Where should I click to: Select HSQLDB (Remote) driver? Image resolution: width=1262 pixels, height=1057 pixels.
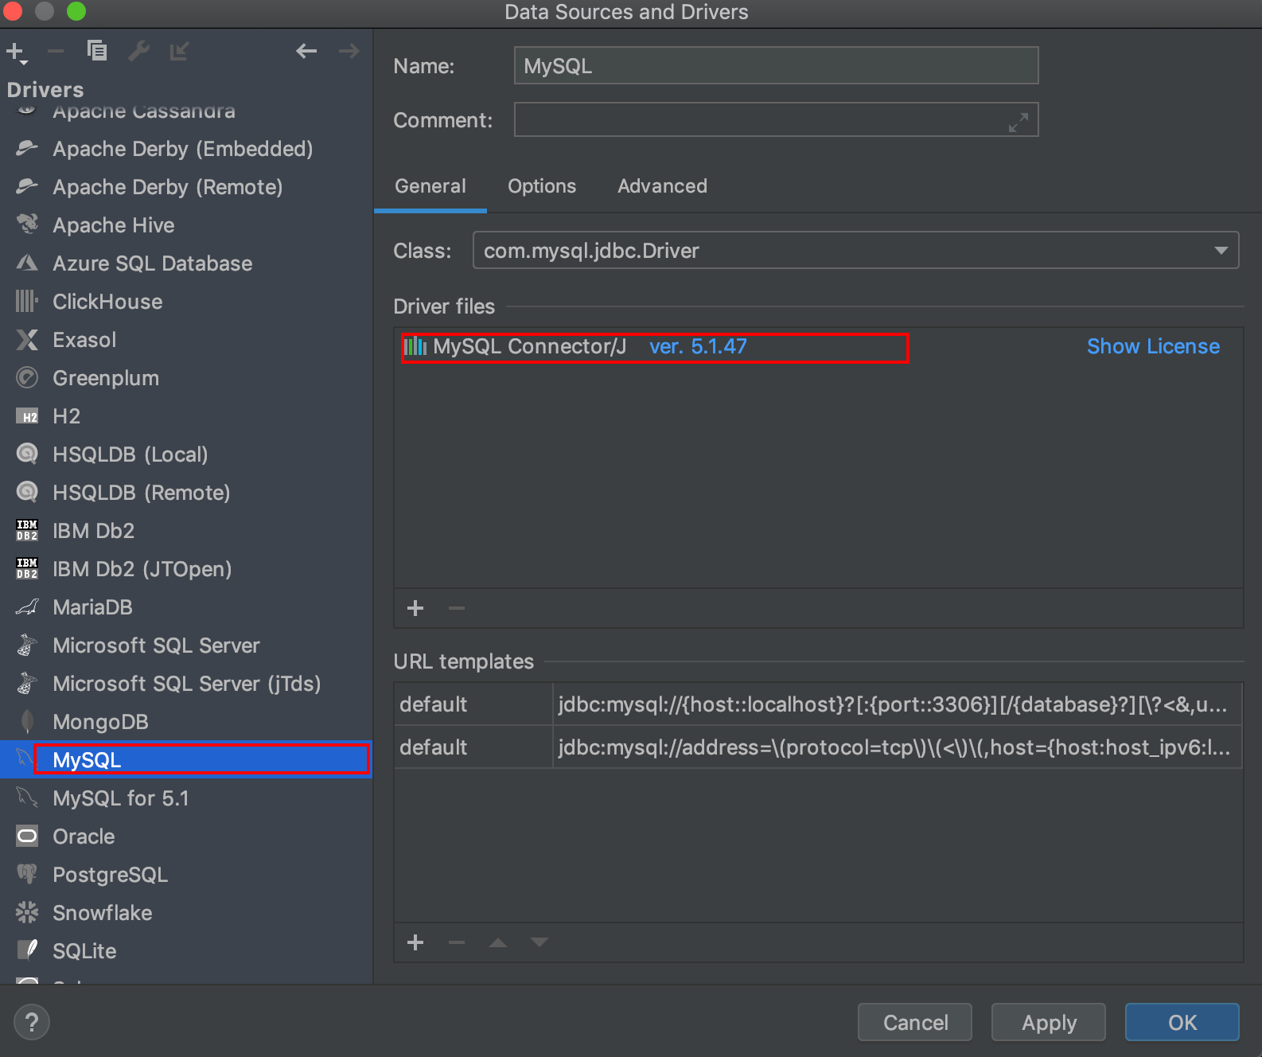(186, 492)
